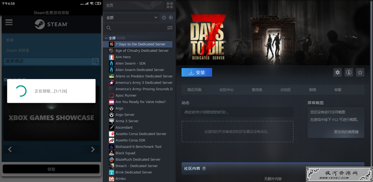Open the 商店页面 tab
The width and height of the screenshot is (373, 182).
(x=194, y=90)
